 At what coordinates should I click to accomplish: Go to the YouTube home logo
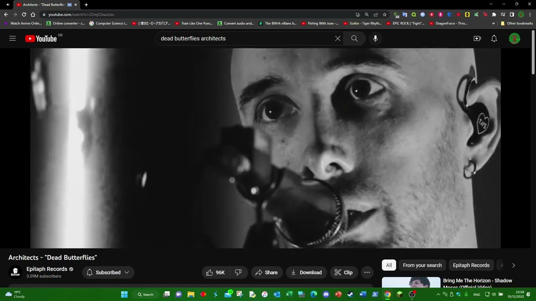point(41,38)
